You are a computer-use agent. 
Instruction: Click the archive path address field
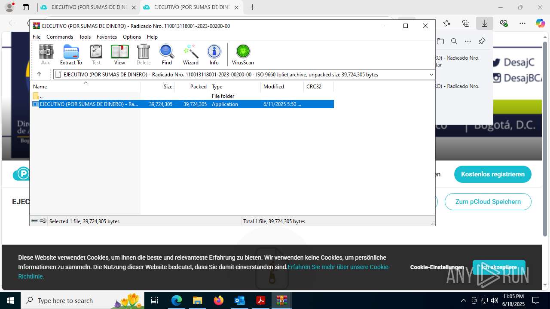pyautogui.click(x=244, y=75)
